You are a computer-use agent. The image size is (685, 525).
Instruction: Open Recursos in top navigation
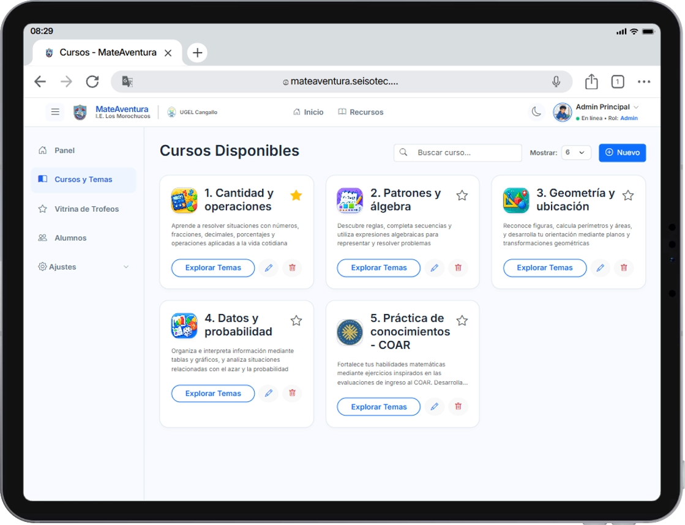click(x=361, y=112)
